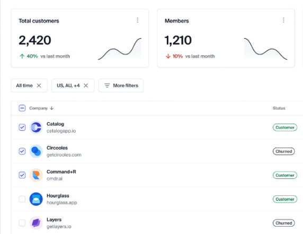The height and width of the screenshot is (234, 303).
Task: Open the All time date filter
Action: (24, 86)
